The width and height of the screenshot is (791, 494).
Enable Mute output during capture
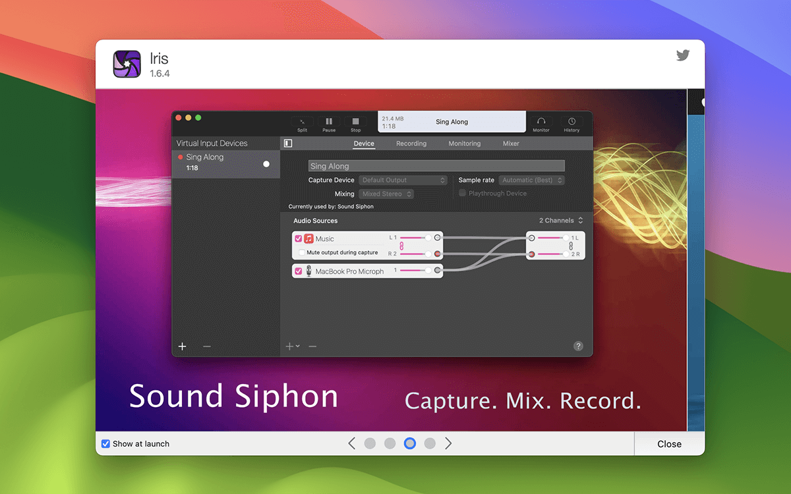coord(302,252)
